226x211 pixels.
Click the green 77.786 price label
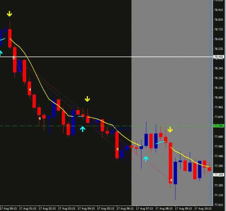[219, 126]
